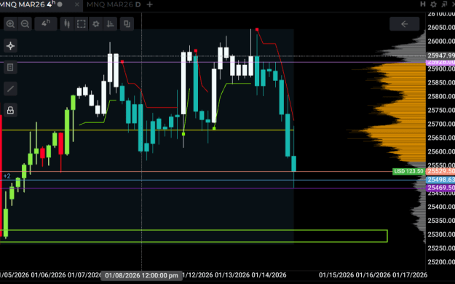This screenshot has width=455, height=284.
Task: Close the MNQ MAR26 4h tab
Action: tap(77, 4)
